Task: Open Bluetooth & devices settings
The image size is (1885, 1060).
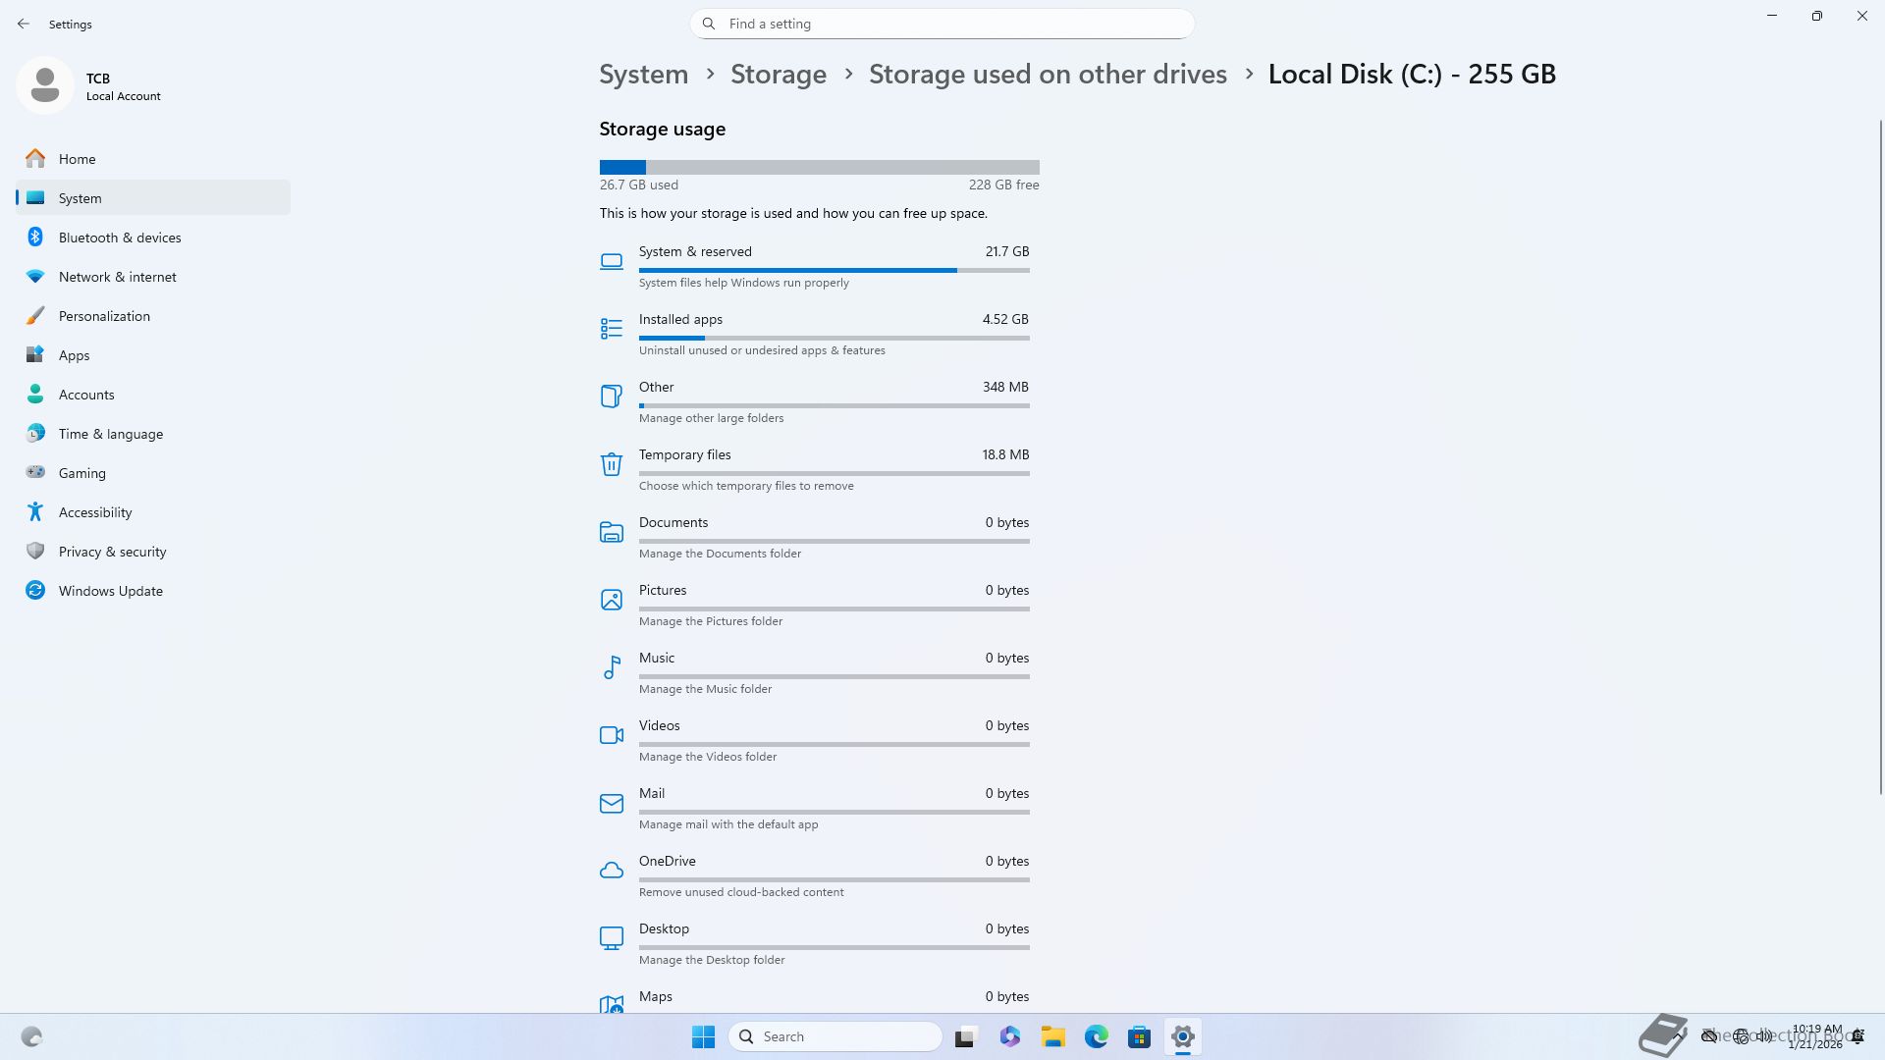Action: tap(120, 238)
